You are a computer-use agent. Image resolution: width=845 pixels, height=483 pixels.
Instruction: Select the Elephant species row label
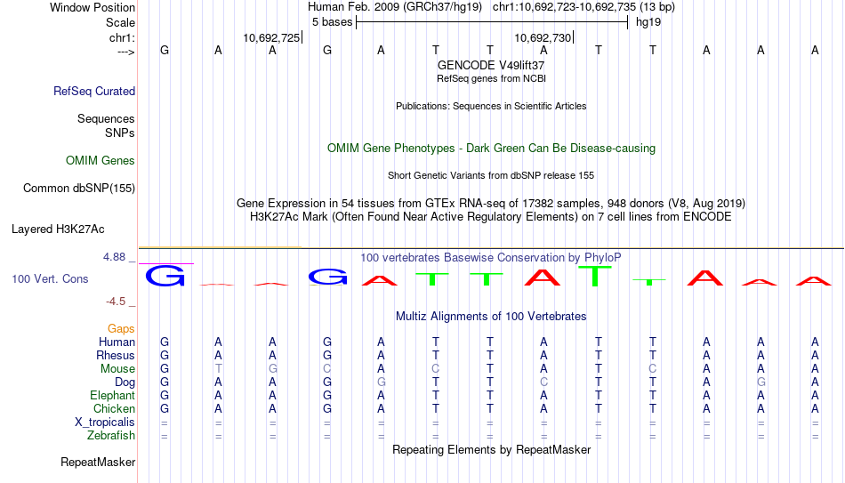pos(113,396)
